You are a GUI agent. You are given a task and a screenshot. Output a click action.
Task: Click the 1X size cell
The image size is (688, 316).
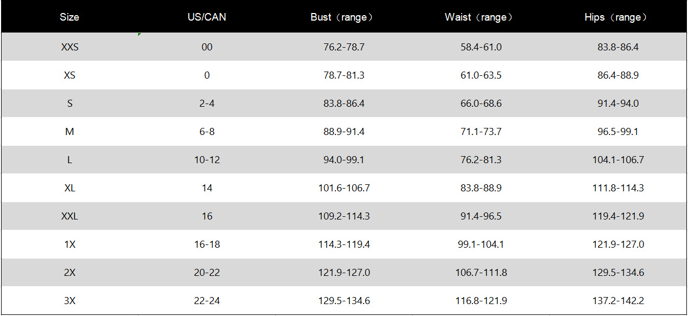[x=69, y=244]
